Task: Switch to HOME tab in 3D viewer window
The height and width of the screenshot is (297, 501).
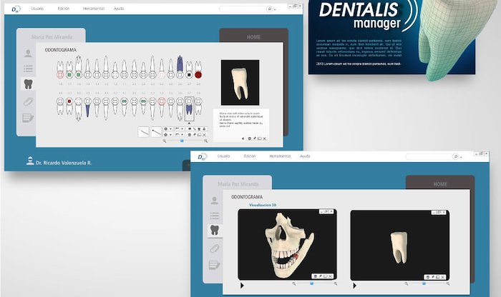Action: click(x=440, y=184)
